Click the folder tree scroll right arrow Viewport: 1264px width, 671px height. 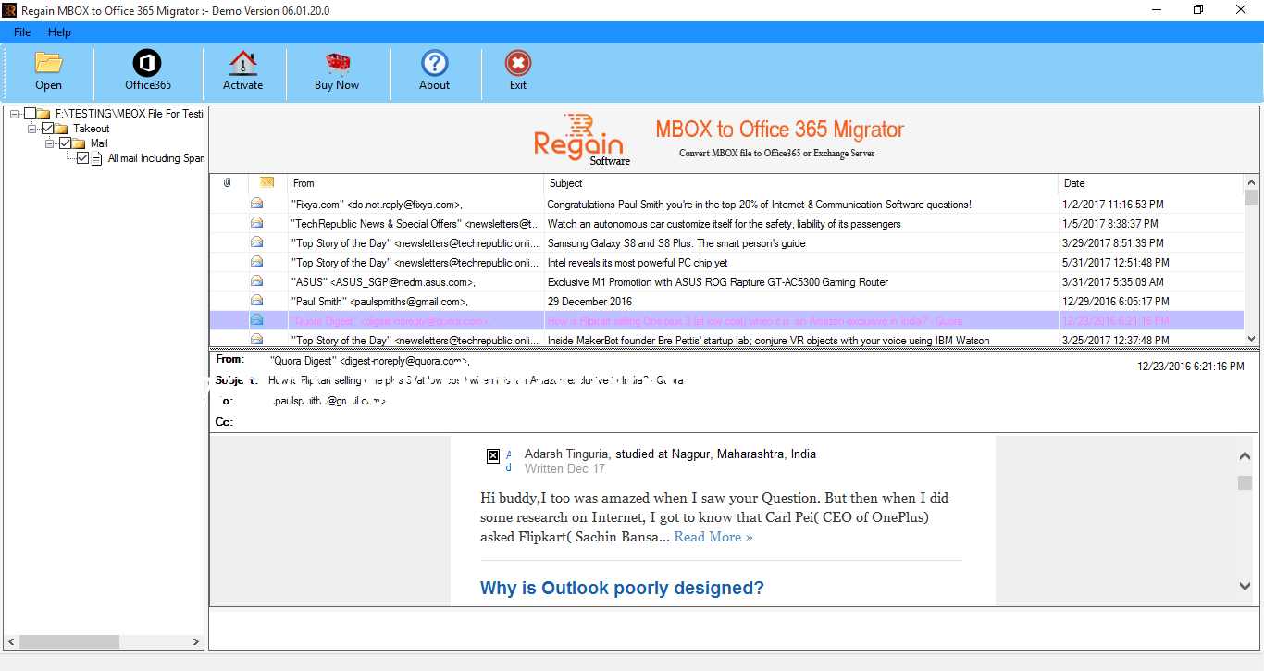pos(196,641)
